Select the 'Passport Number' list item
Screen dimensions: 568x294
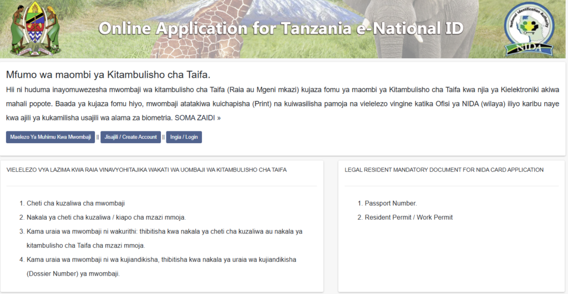pyautogui.click(x=390, y=204)
